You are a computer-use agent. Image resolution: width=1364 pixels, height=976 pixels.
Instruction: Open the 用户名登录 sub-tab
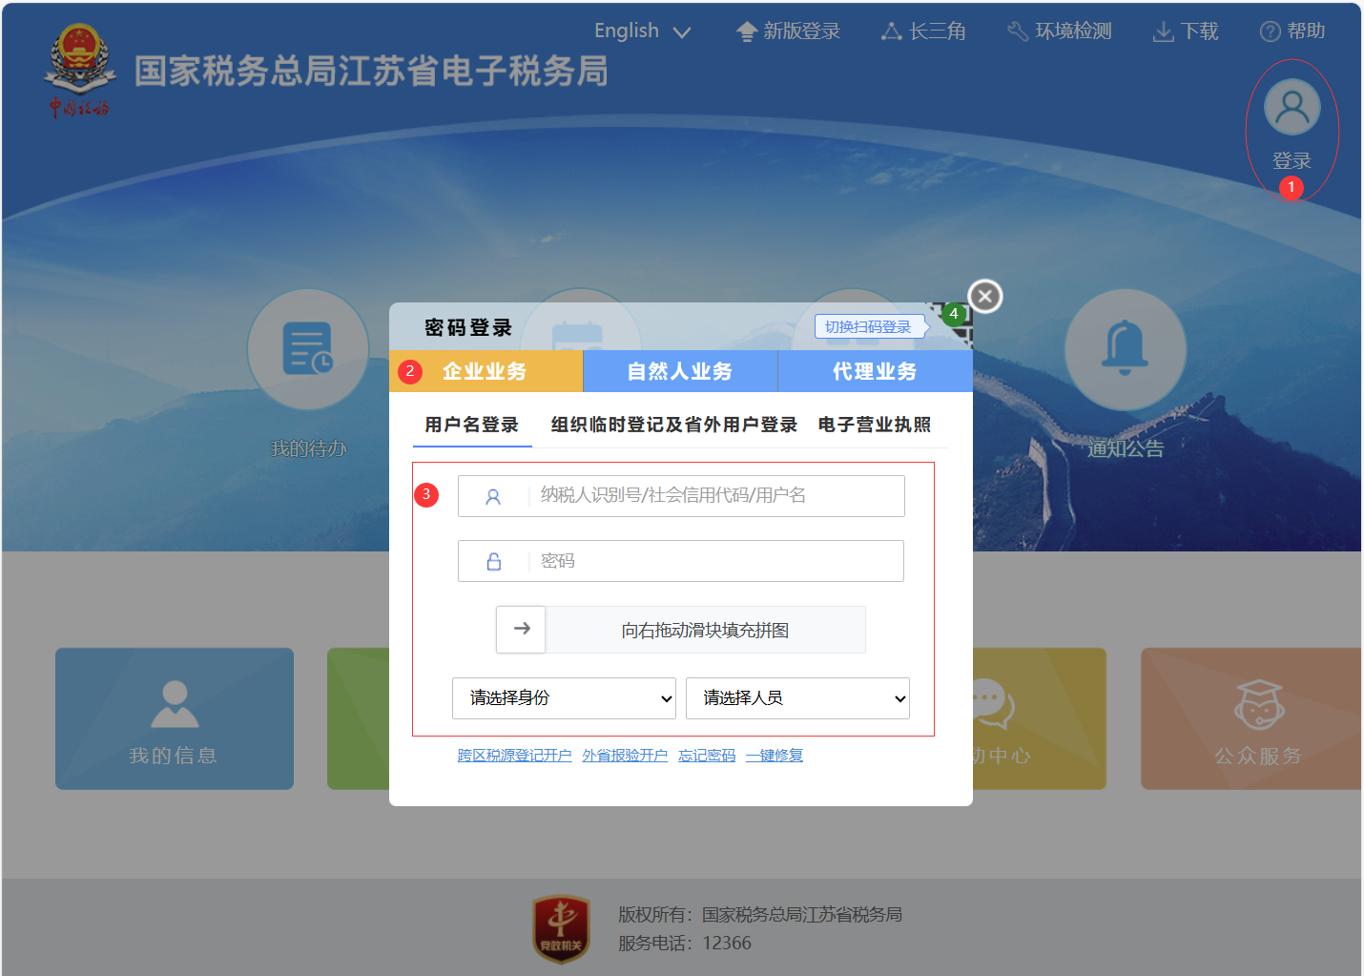coord(472,425)
